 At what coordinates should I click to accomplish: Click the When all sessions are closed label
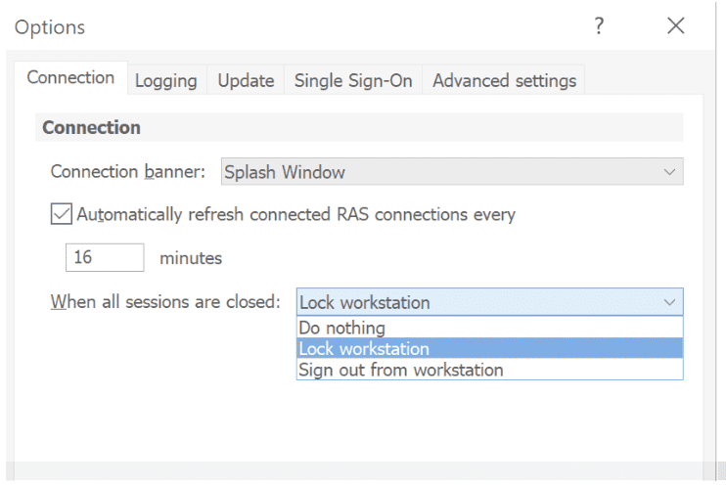tap(165, 302)
